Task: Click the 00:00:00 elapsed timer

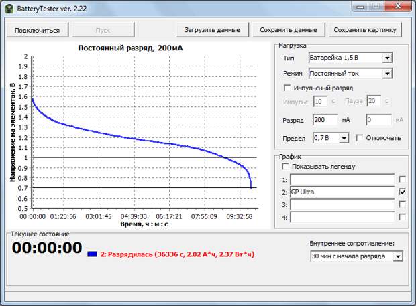Action: [47, 248]
